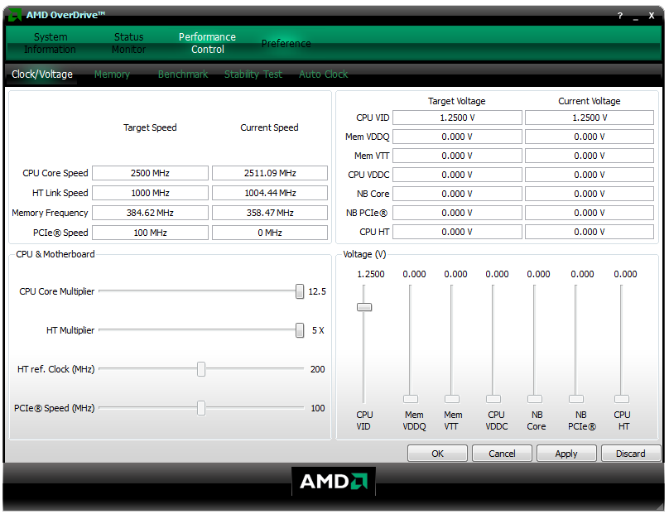Viewport: 669px width, 514px height.
Task: Click the PCIe Speed target field 100 MHz
Action: [150, 233]
